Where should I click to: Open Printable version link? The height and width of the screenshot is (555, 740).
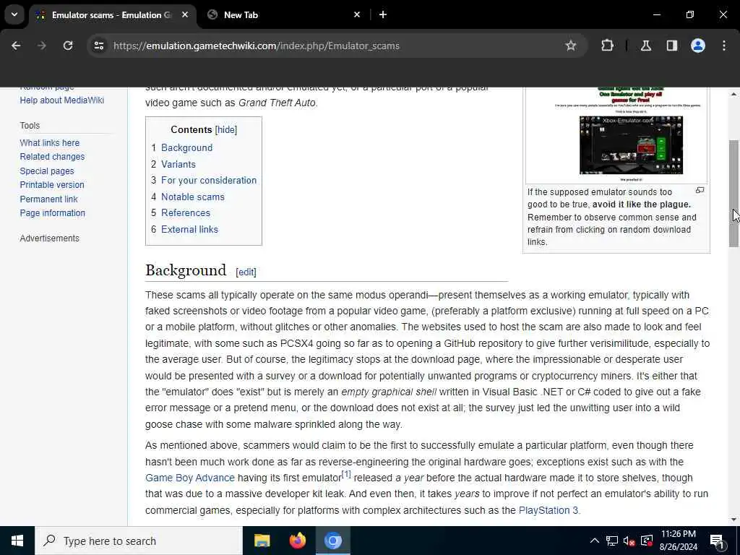[x=52, y=184]
